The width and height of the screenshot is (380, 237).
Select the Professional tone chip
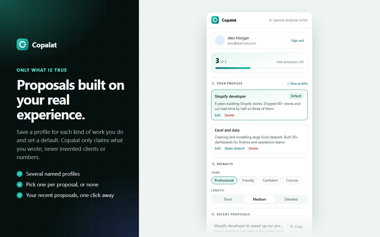click(x=224, y=180)
